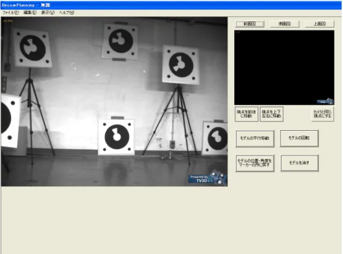Click the モデルの回転 button

pyautogui.click(x=299, y=138)
